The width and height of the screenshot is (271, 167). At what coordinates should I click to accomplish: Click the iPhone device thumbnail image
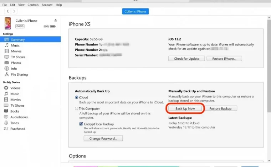(7, 23)
